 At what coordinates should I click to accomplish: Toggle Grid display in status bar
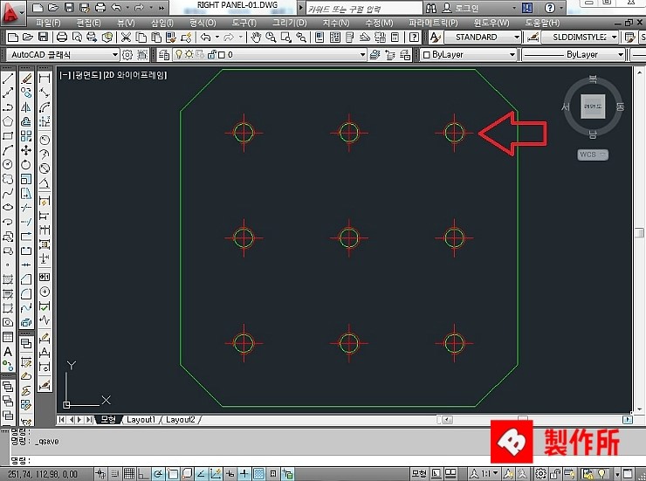click(129, 474)
